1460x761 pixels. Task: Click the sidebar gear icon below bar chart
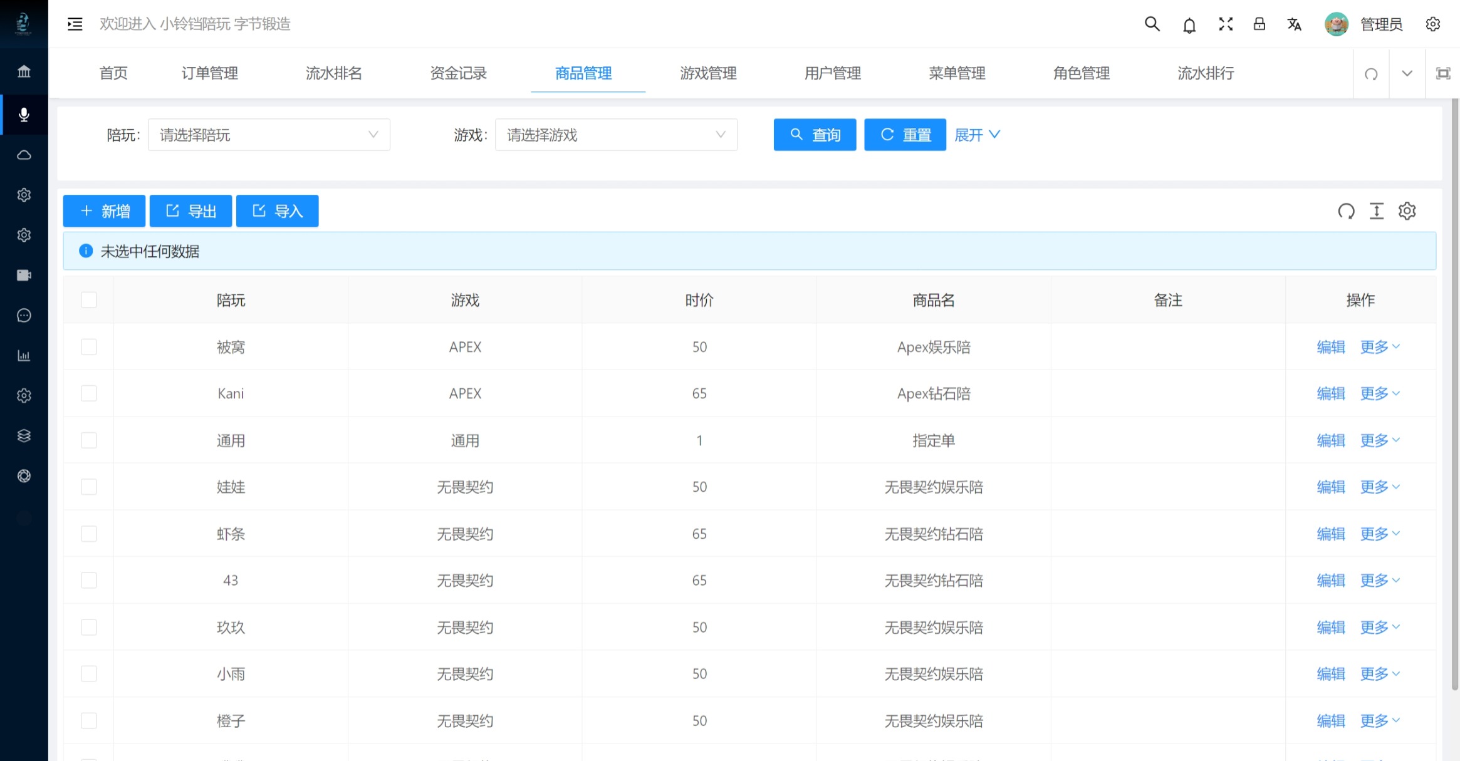pos(24,395)
